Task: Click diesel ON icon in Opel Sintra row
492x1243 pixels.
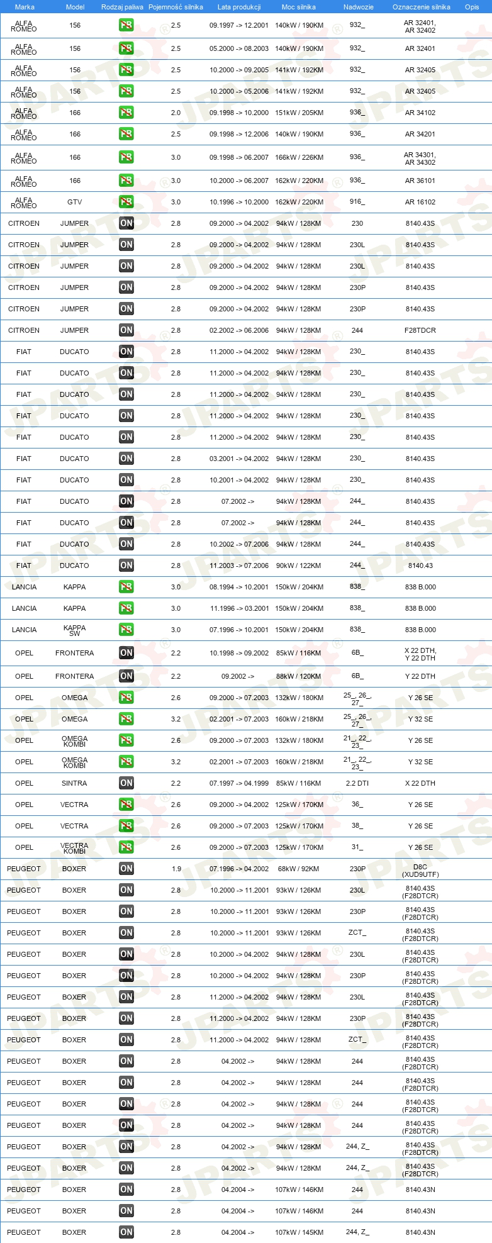Action: [126, 783]
